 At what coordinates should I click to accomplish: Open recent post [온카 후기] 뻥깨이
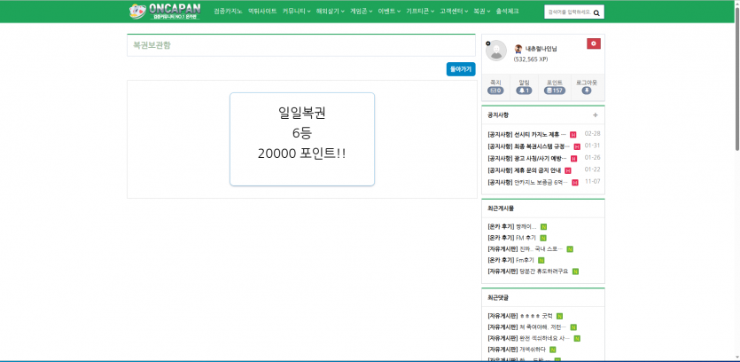pos(512,227)
